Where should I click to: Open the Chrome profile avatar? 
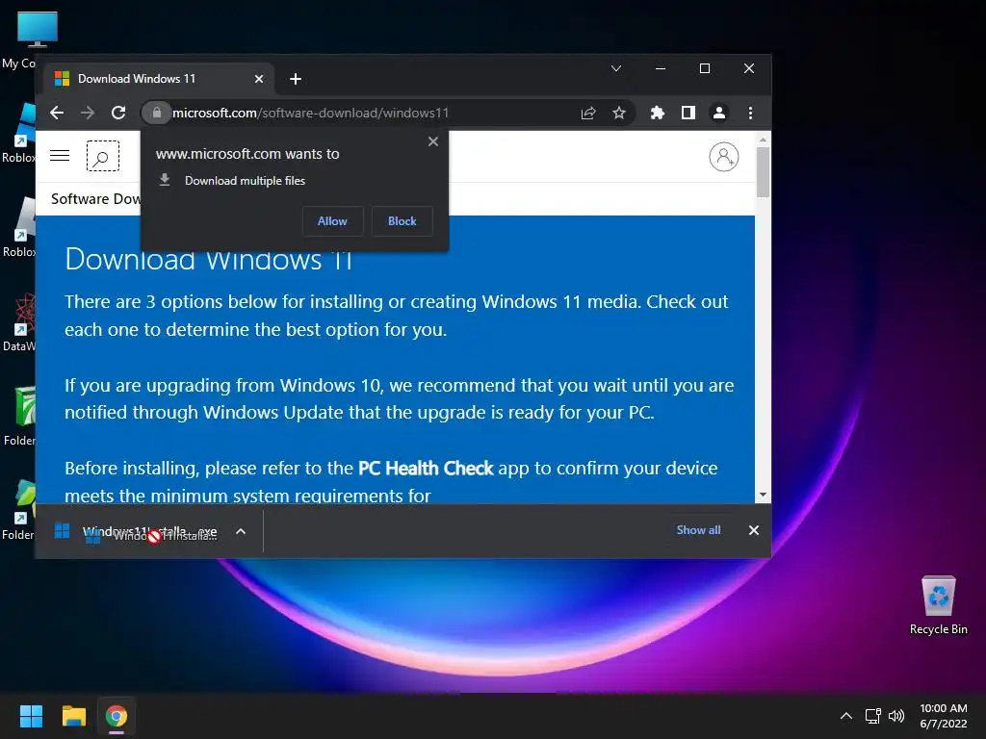click(x=718, y=113)
